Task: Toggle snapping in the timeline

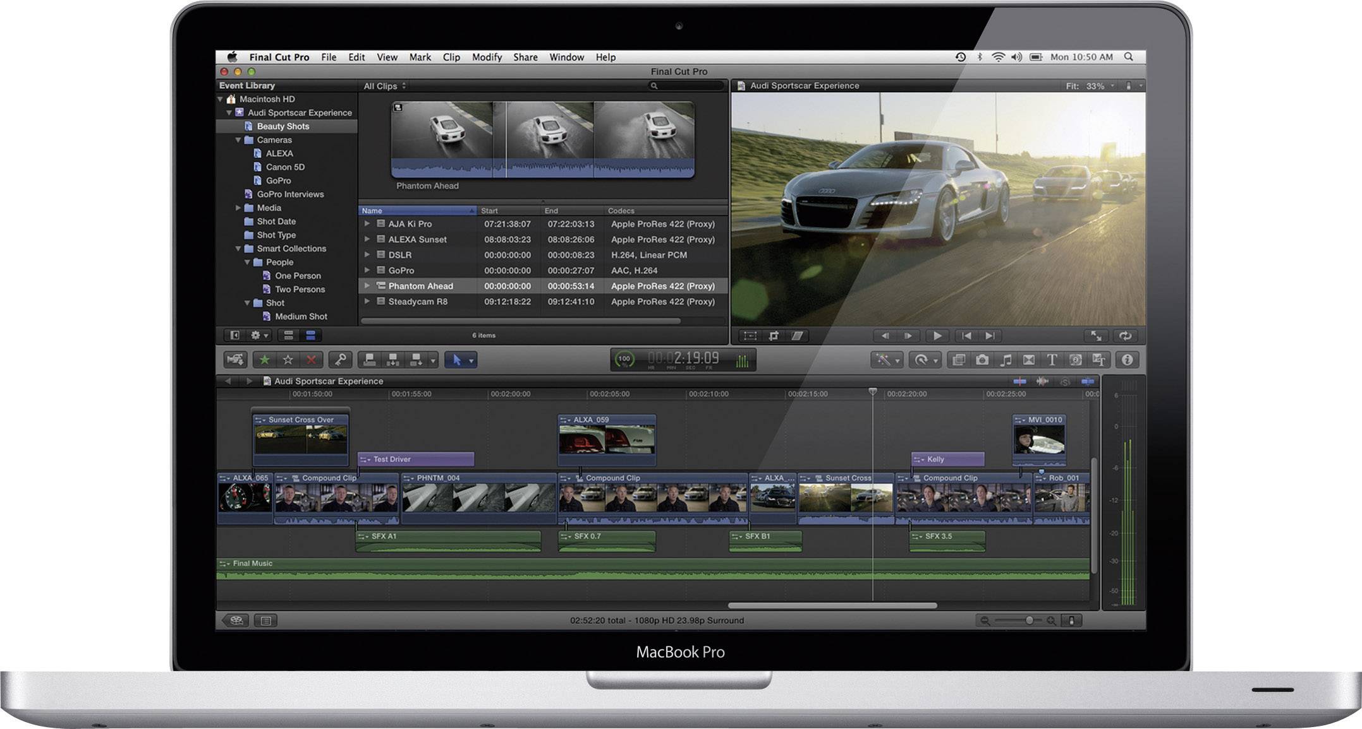Action: click(x=1088, y=381)
